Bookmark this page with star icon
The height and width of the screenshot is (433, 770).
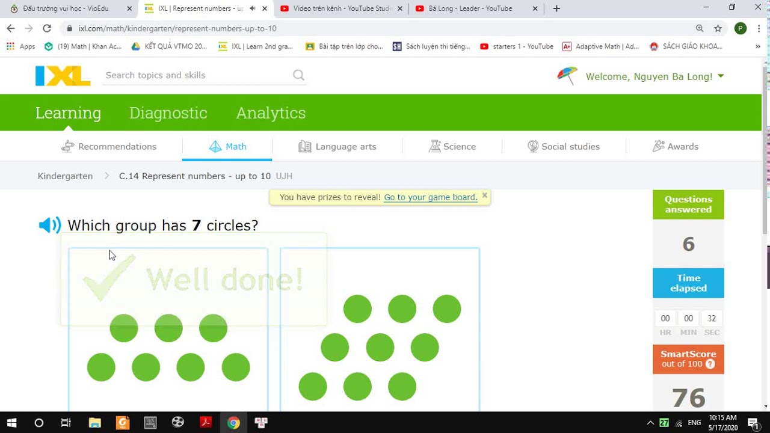[x=718, y=28]
